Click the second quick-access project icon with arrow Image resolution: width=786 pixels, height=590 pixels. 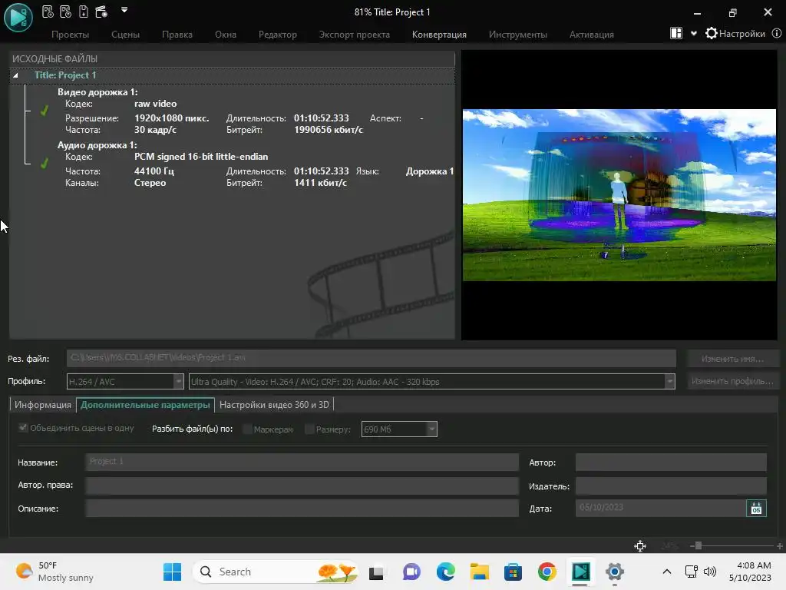(65, 11)
